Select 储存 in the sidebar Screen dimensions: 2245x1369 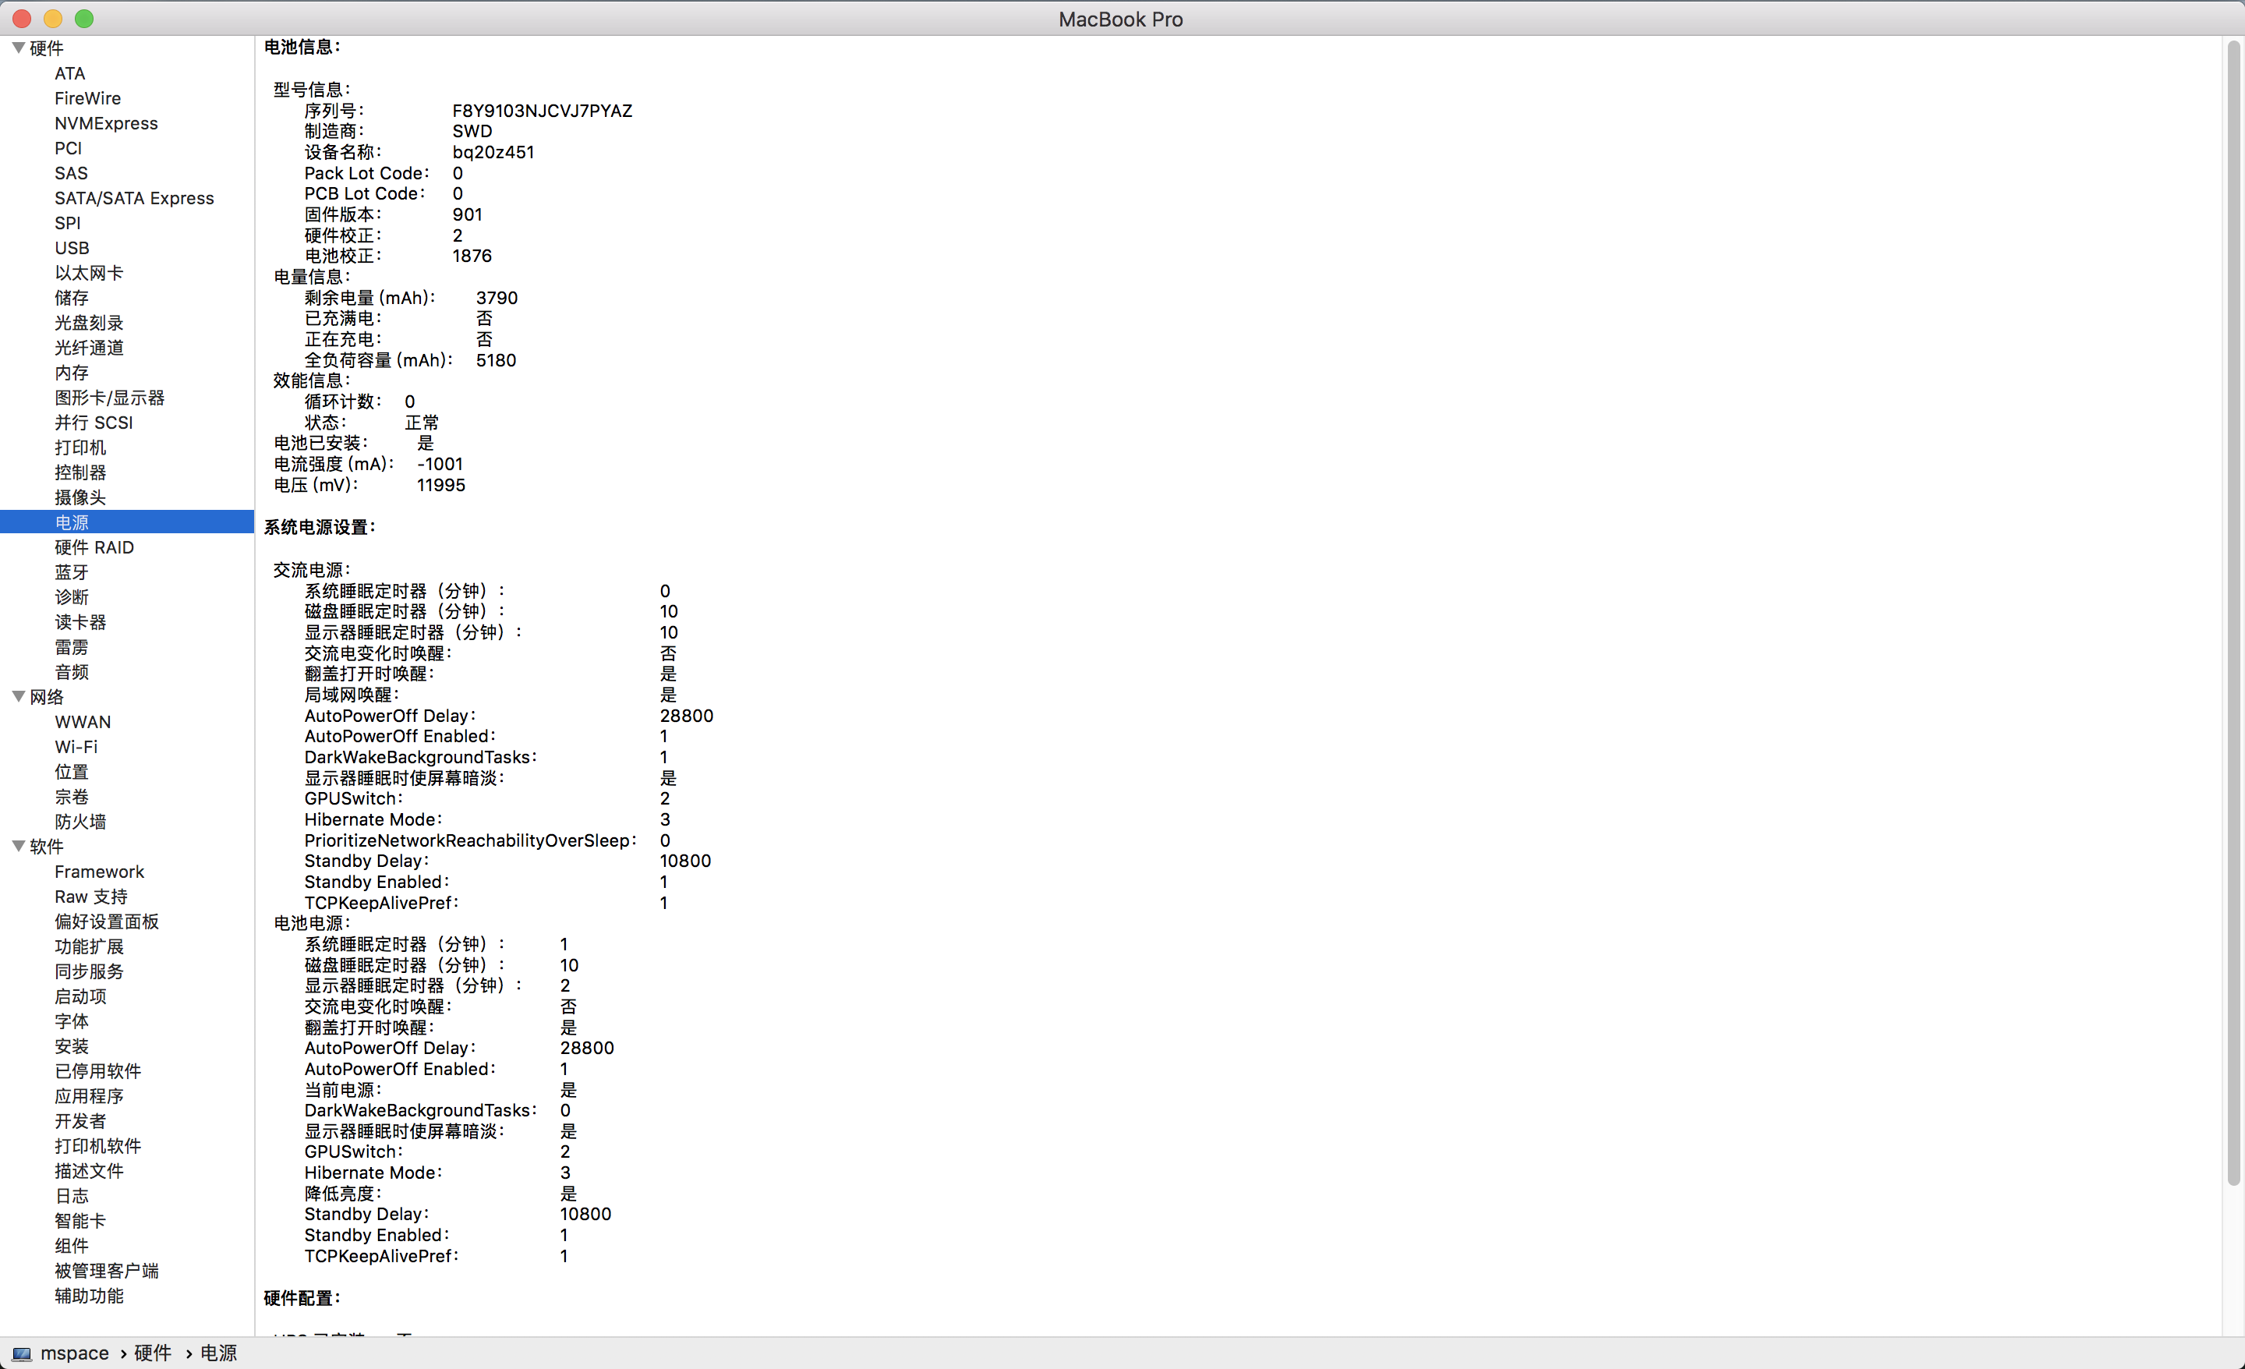[72, 297]
